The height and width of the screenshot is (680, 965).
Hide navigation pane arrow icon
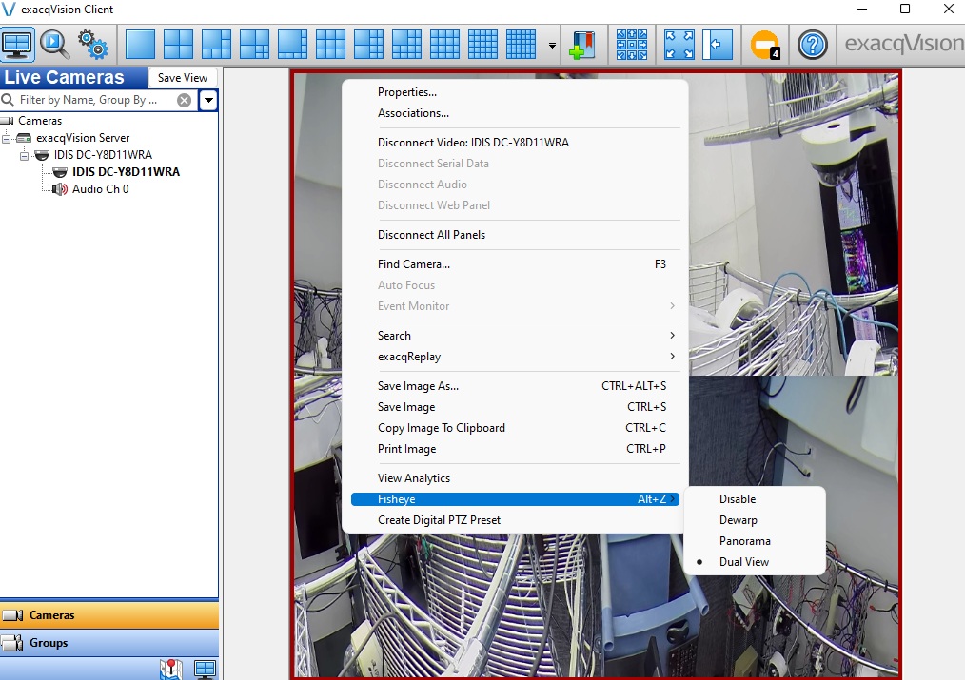[718, 45]
